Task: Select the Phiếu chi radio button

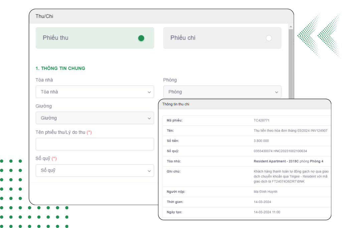Action: pyautogui.click(x=269, y=38)
